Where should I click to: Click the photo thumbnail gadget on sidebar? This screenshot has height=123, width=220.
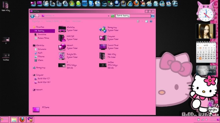coord(206,31)
